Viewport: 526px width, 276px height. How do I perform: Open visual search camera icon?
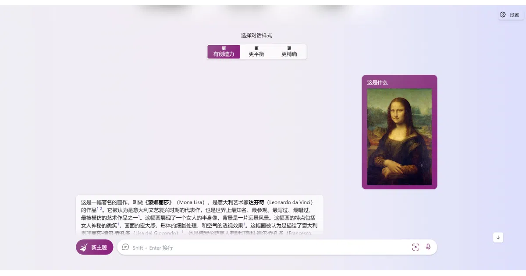coord(416,247)
